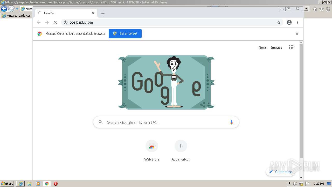Dismiss the default browser notification bar
332x187 pixels.
pyautogui.click(x=297, y=34)
